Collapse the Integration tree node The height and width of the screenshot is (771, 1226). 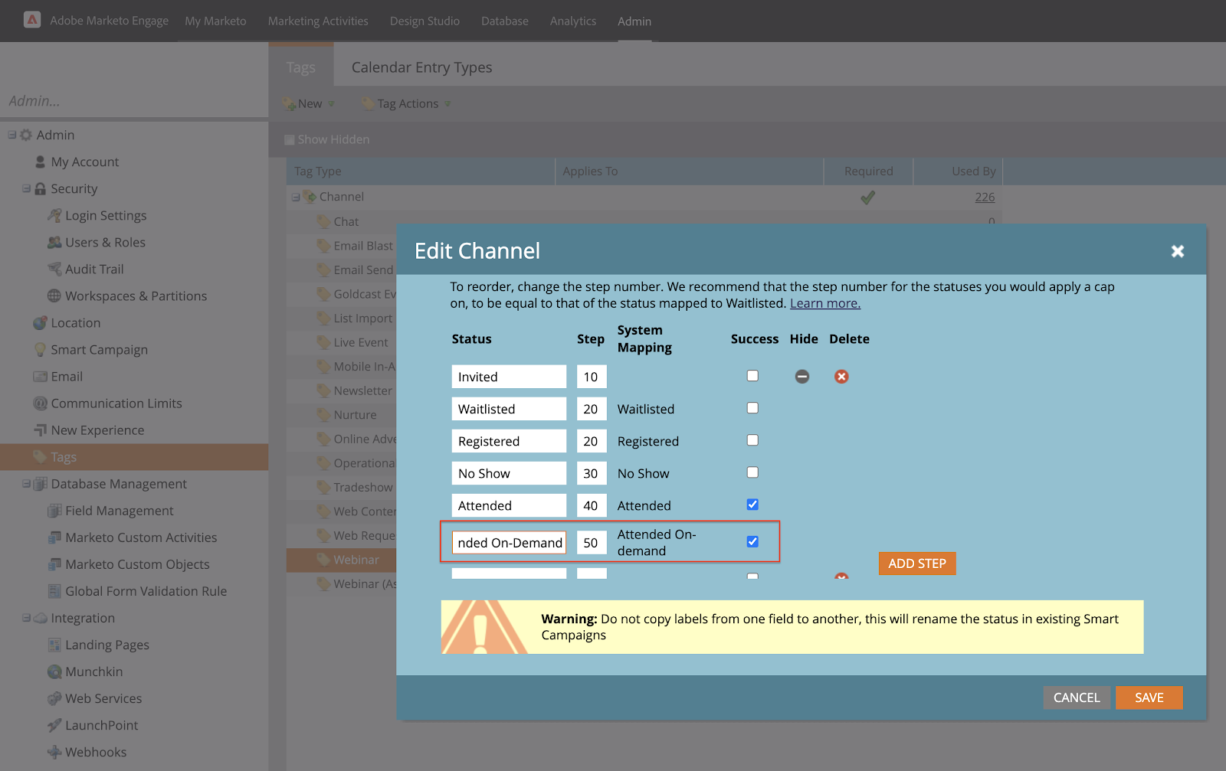(x=27, y=617)
